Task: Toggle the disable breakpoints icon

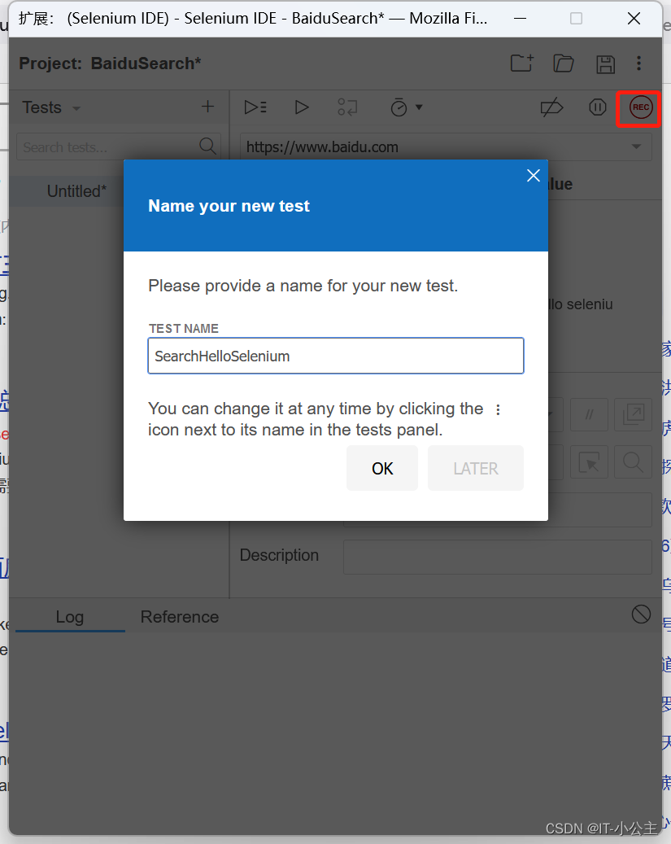Action: coord(551,107)
